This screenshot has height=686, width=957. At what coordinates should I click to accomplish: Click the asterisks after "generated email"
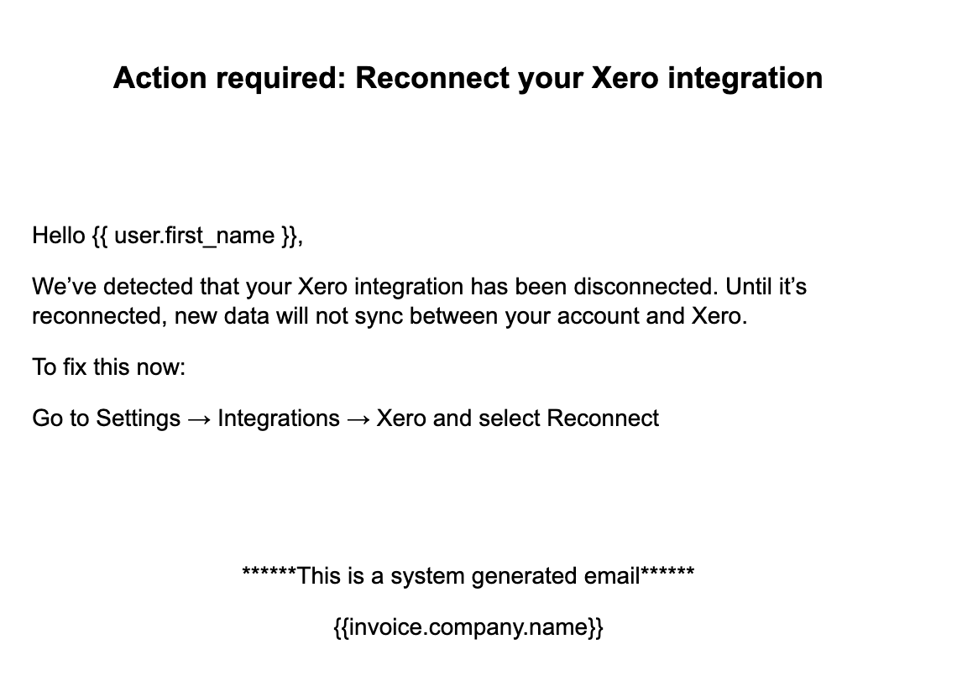point(667,574)
